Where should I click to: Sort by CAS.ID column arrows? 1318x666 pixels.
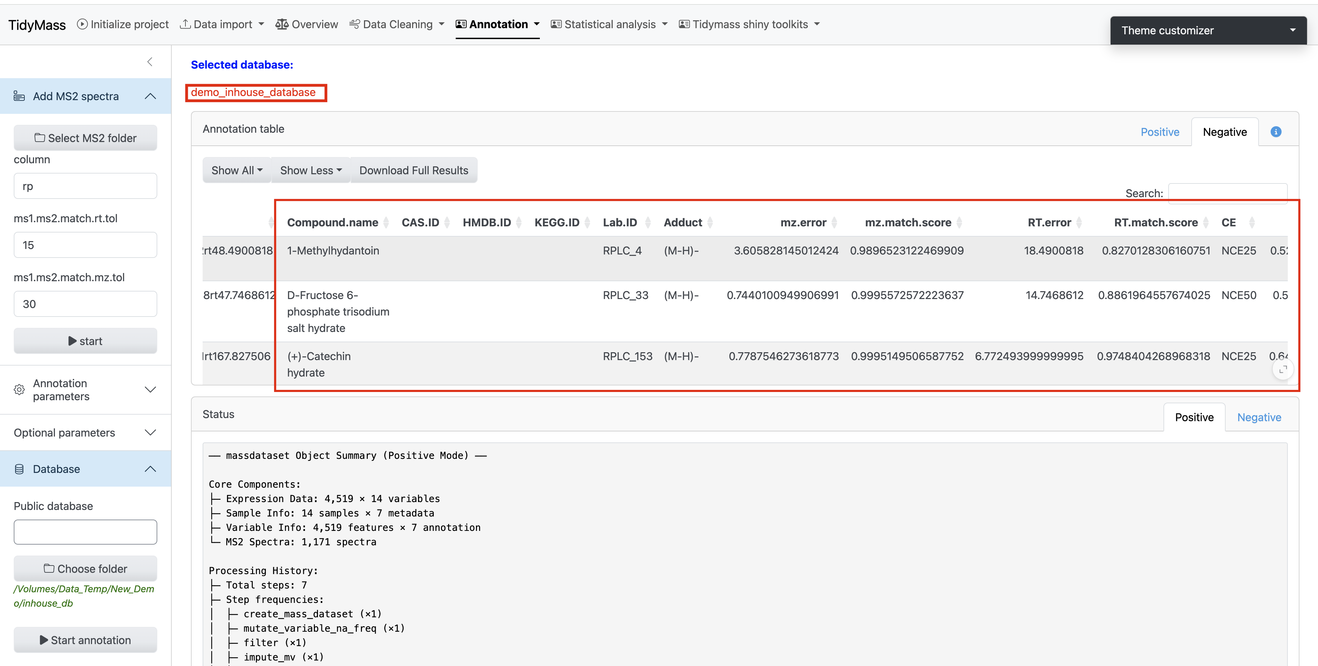447,222
